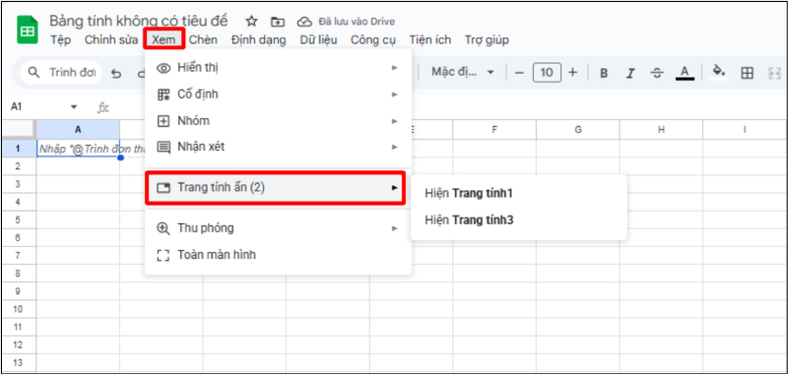Open the Chèn menu
The height and width of the screenshot is (375, 788).
(x=203, y=40)
